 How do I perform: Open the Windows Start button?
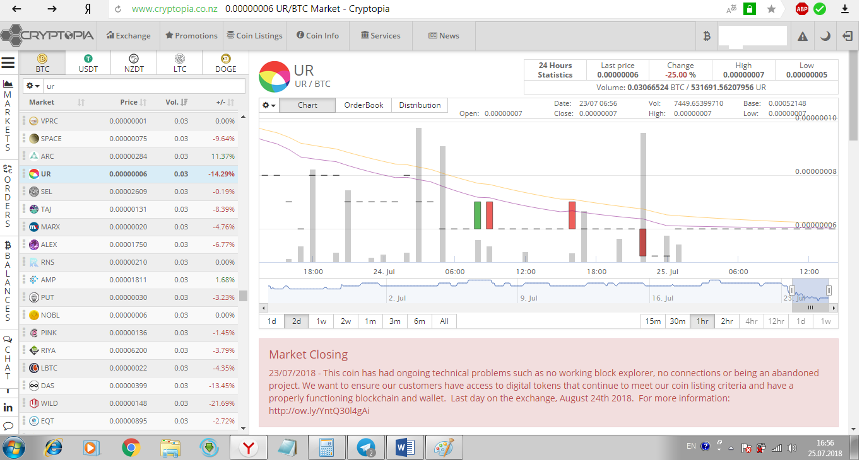[14, 448]
